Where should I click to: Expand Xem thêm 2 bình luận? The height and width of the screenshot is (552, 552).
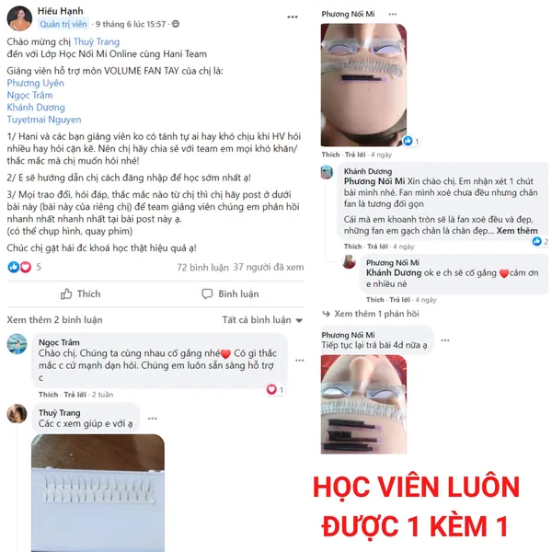pyautogui.click(x=54, y=320)
